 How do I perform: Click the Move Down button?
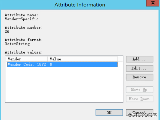(140, 99)
